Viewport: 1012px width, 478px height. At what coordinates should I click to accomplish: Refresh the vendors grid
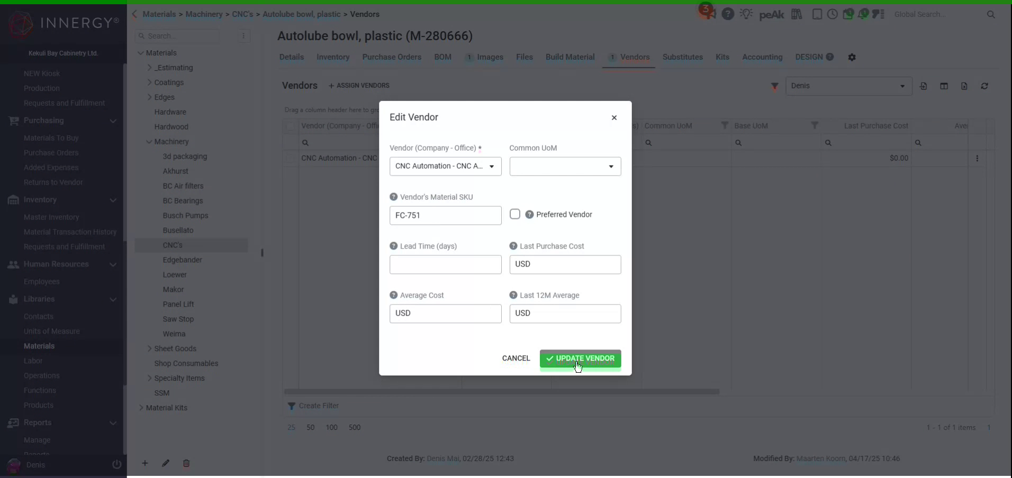tap(984, 86)
